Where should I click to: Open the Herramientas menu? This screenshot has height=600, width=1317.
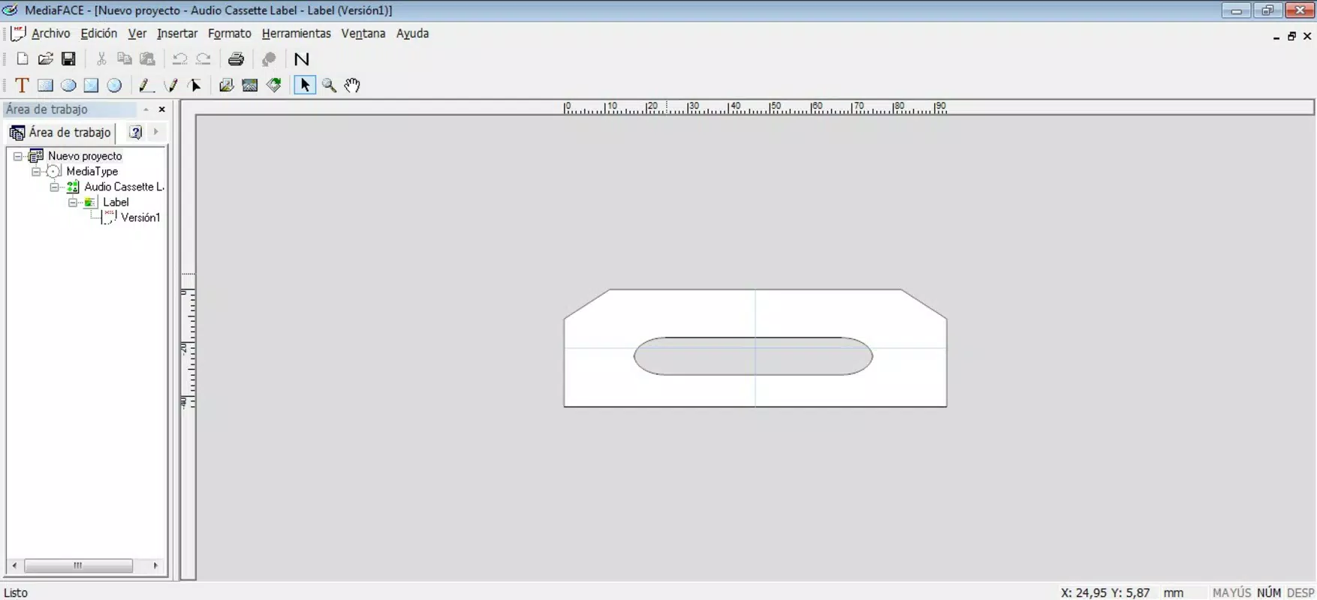(296, 34)
